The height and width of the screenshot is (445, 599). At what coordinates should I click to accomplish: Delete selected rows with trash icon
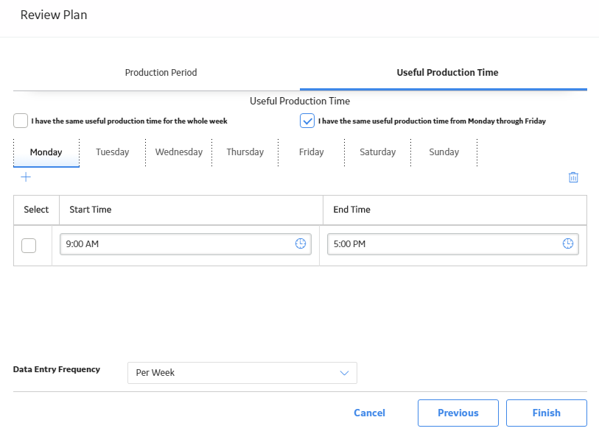573,177
